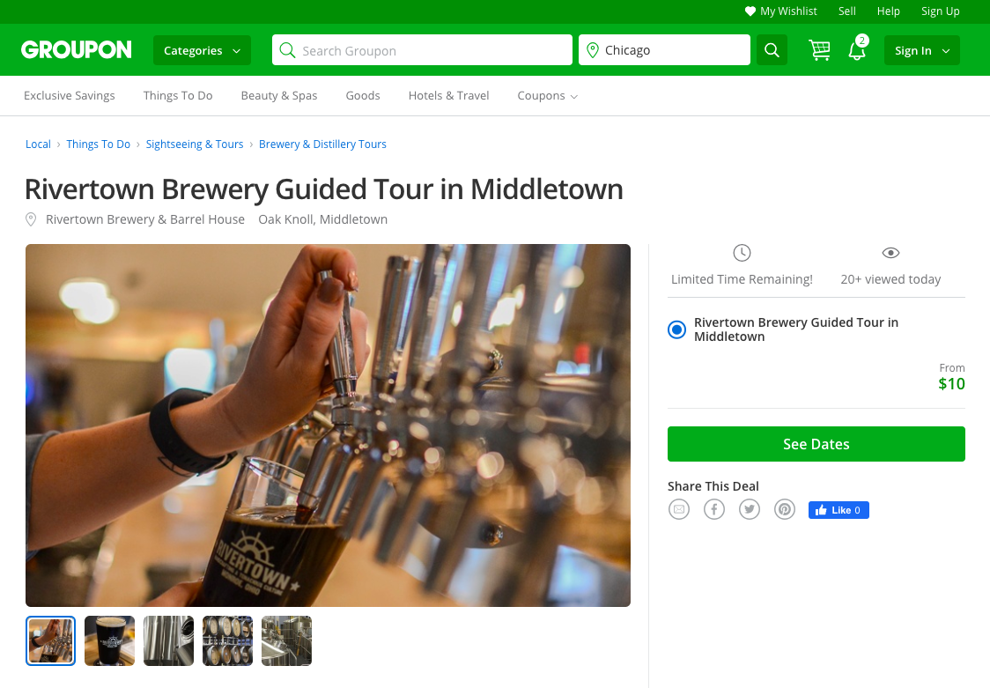This screenshot has height=688, width=990.
Task: Click the See Dates button
Action: click(x=816, y=444)
